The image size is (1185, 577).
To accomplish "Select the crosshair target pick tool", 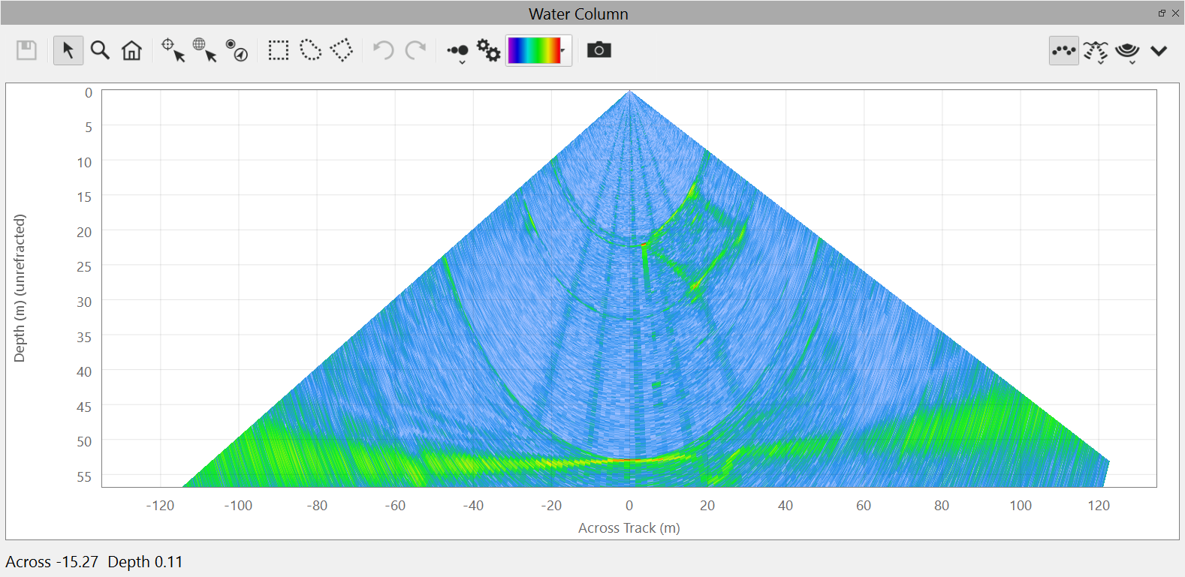I will click(173, 50).
